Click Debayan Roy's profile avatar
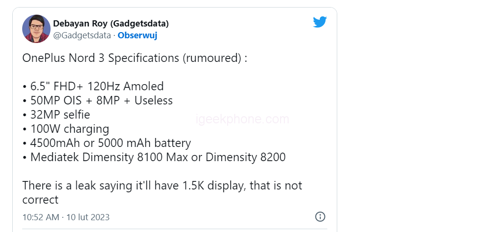Screen dimensions: 478x232 click(36, 29)
